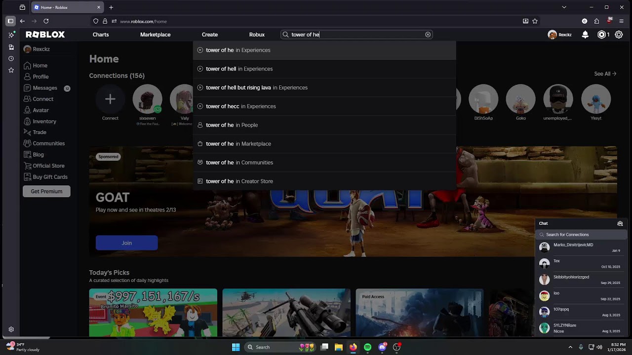
Task: Search 'tower of he' in Creator Store
Action: (x=324, y=181)
